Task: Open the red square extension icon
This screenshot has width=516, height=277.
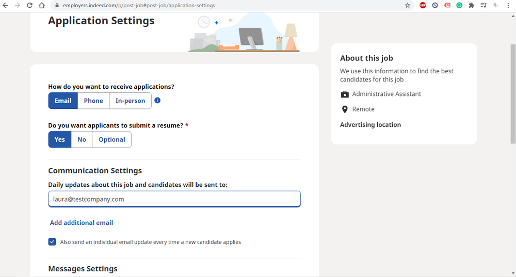Action: 447,5
